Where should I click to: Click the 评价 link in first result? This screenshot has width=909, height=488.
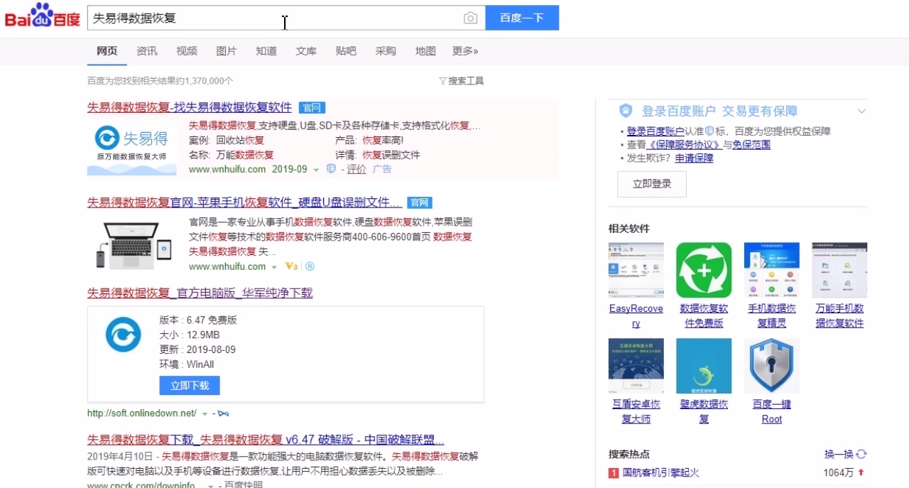coord(356,169)
